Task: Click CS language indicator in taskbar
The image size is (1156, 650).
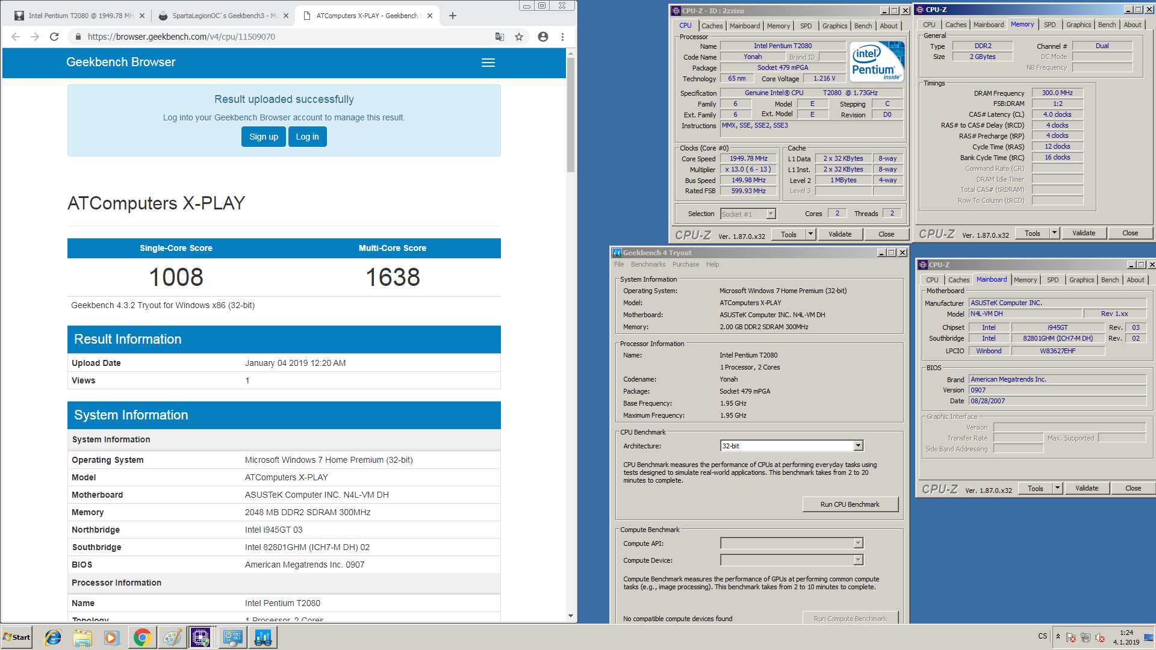Action: tap(1042, 636)
